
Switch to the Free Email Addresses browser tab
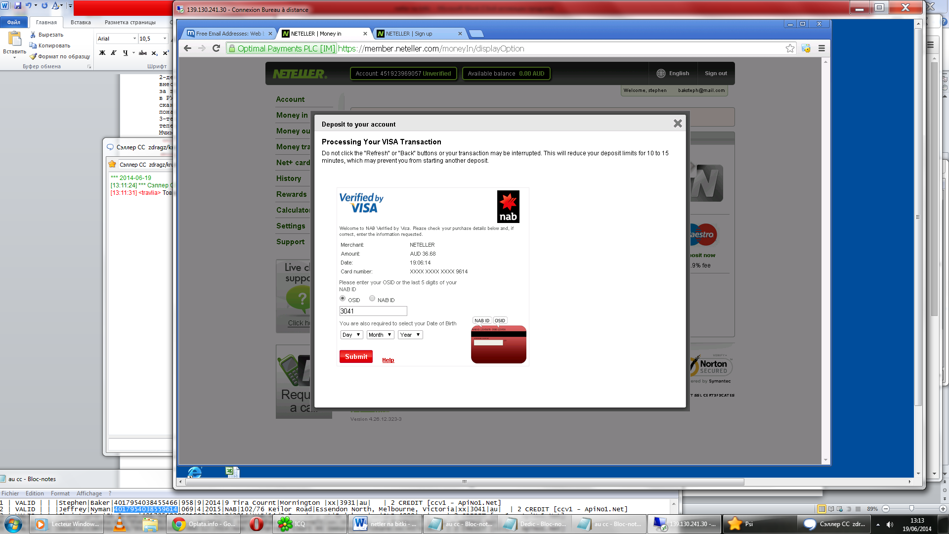coord(229,34)
